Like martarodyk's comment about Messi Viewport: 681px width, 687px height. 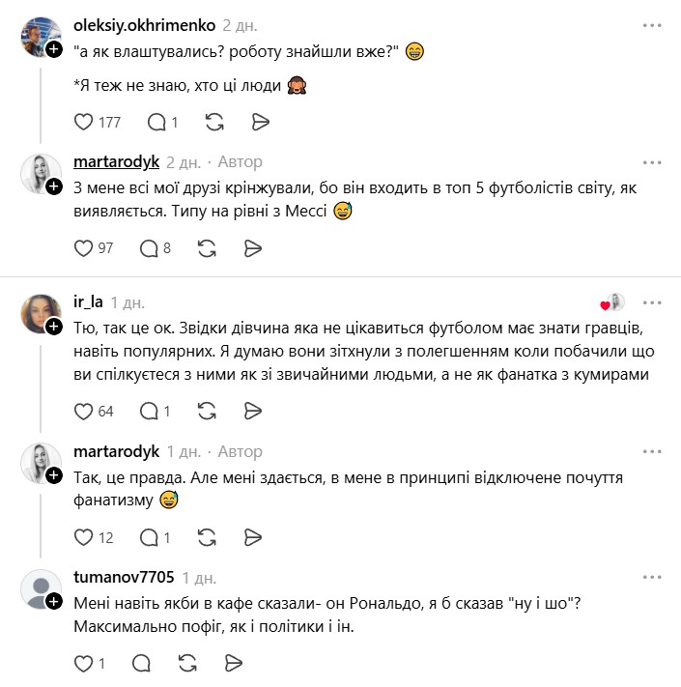coord(84,248)
